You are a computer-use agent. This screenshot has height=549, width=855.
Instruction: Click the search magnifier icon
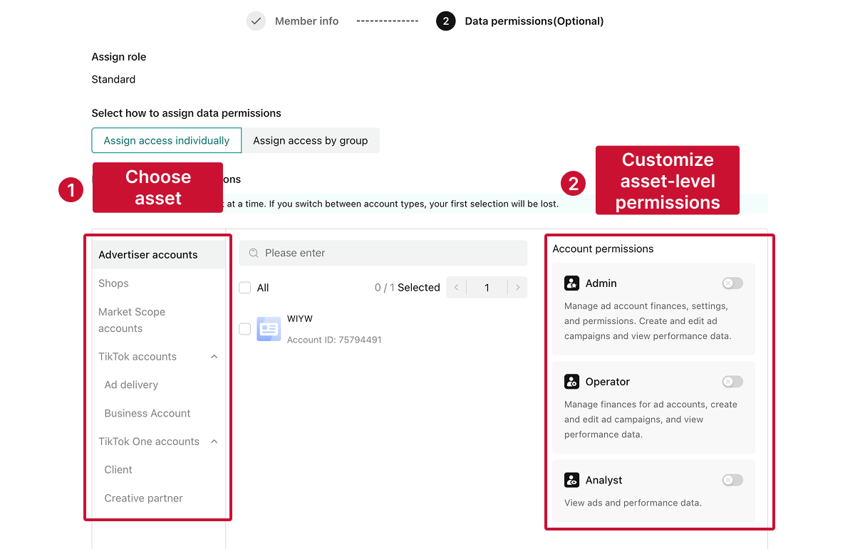253,253
